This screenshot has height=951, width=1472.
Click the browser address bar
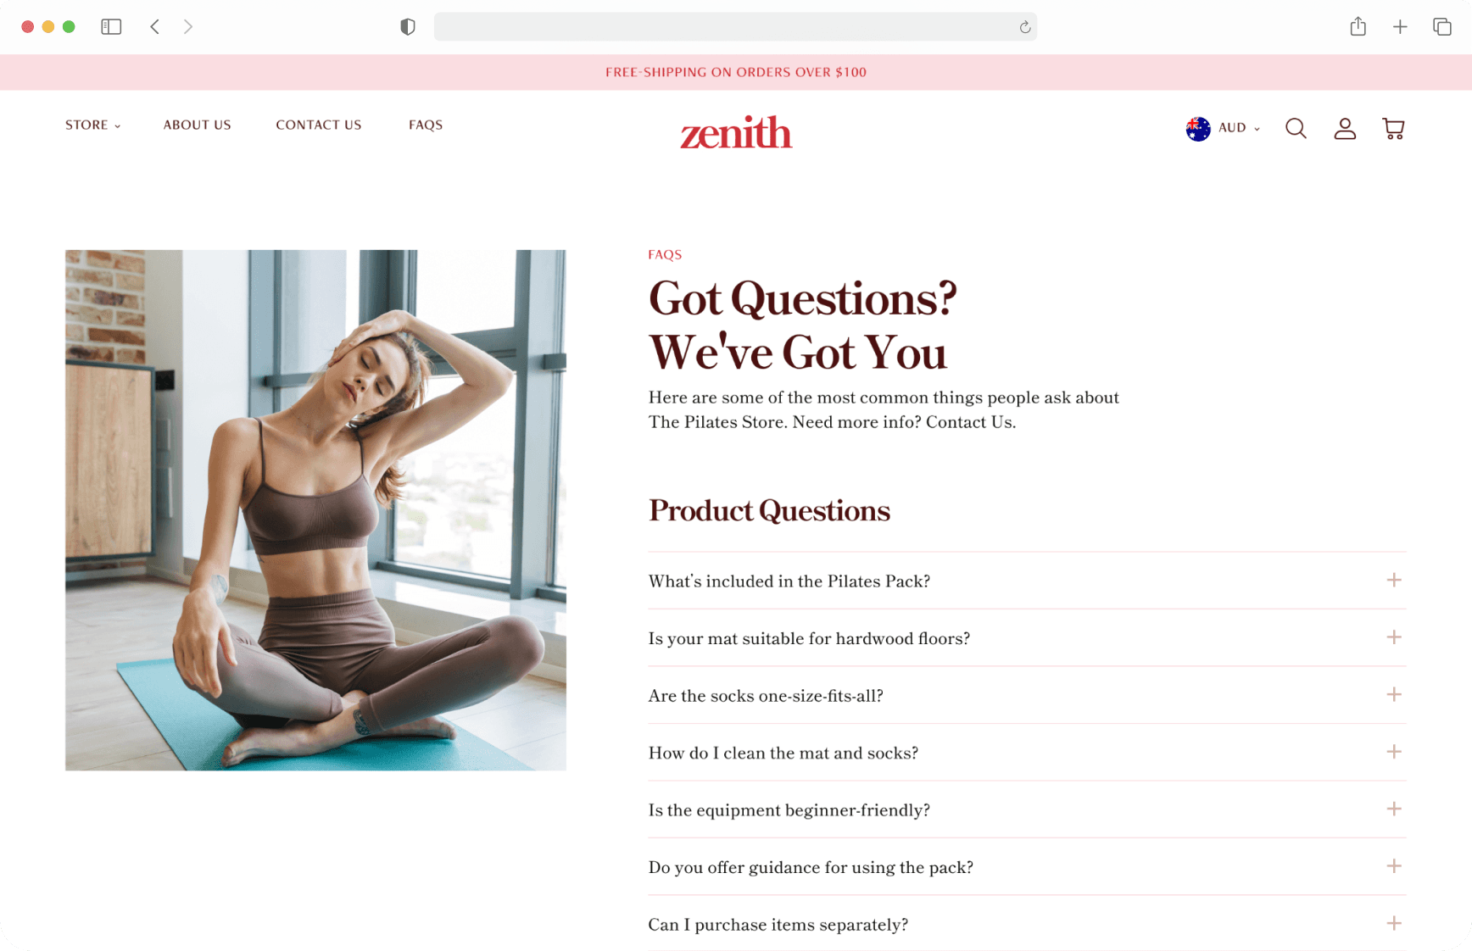pos(734,27)
